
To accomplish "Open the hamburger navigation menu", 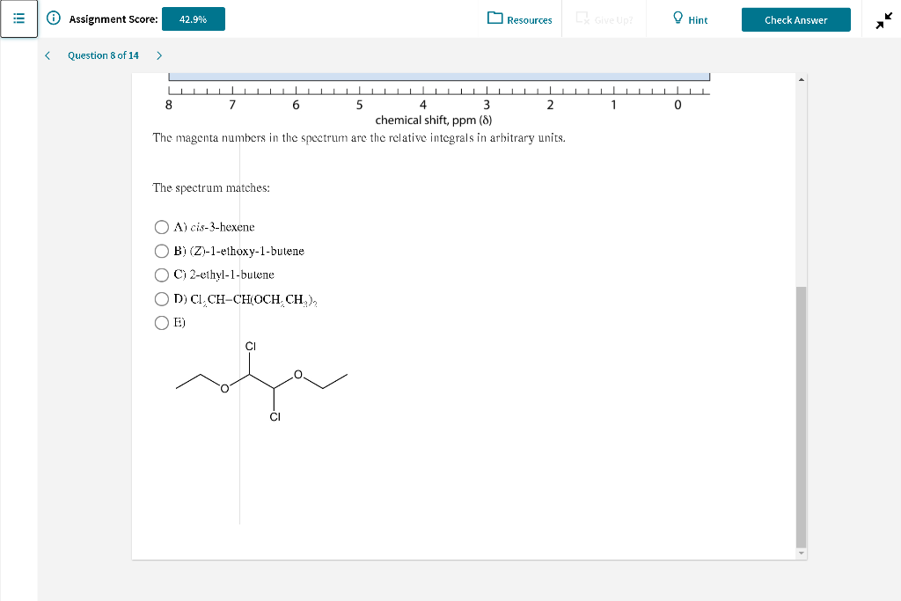I will coord(19,19).
